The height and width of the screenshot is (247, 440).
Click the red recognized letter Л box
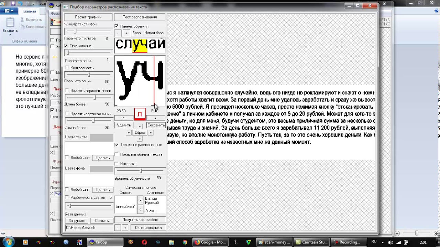[x=140, y=114]
